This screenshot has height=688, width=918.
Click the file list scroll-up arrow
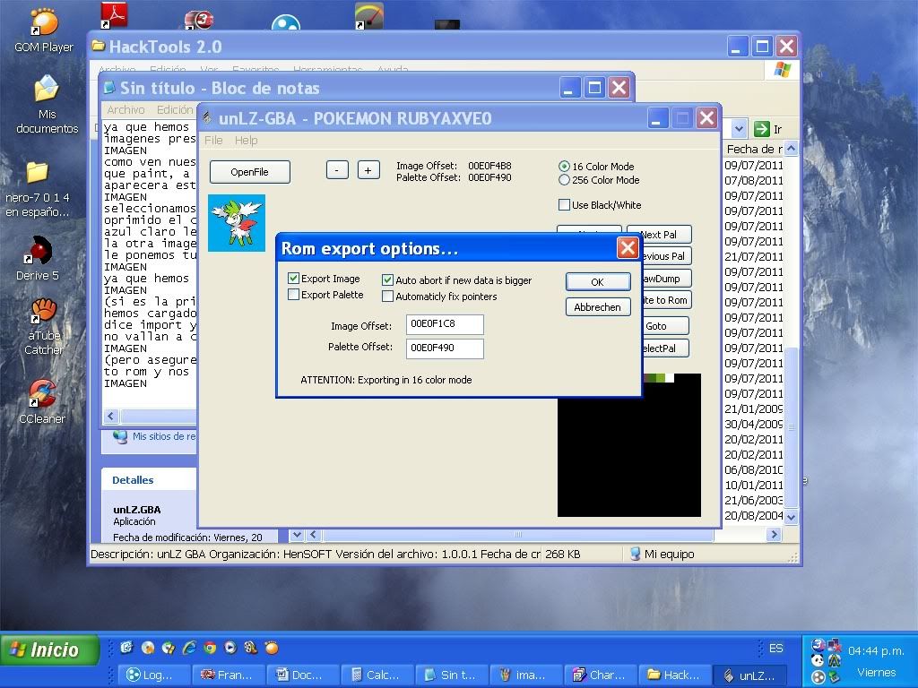pyautogui.click(x=791, y=149)
